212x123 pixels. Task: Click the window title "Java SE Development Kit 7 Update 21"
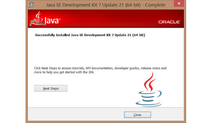(105, 5)
